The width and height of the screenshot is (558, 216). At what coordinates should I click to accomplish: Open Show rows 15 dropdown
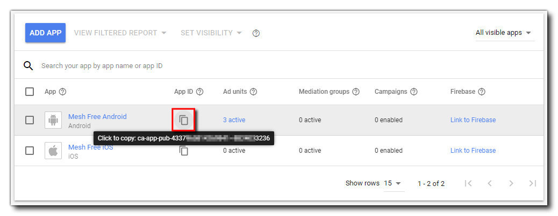click(x=393, y=183)
